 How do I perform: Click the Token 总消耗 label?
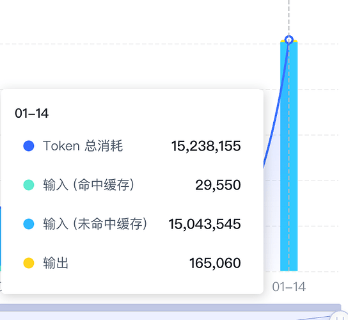coord(83,146)
